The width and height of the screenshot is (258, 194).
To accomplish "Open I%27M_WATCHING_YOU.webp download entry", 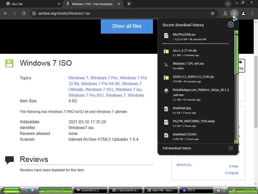I will 196,123.
